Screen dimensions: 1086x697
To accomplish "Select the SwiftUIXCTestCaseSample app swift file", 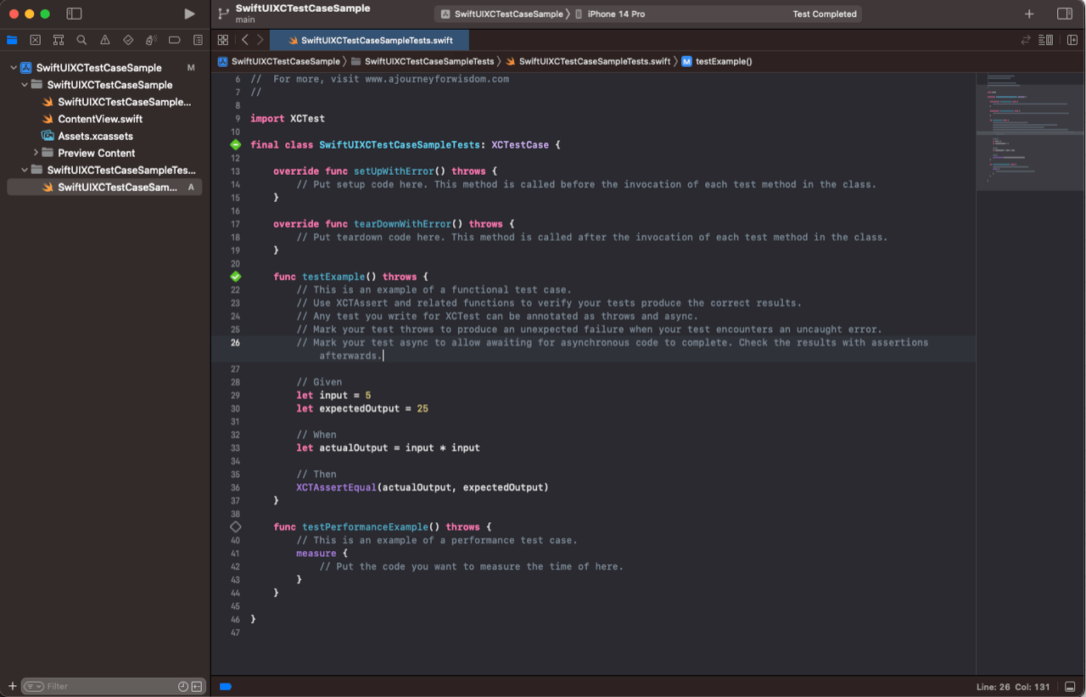I will 124,102.
